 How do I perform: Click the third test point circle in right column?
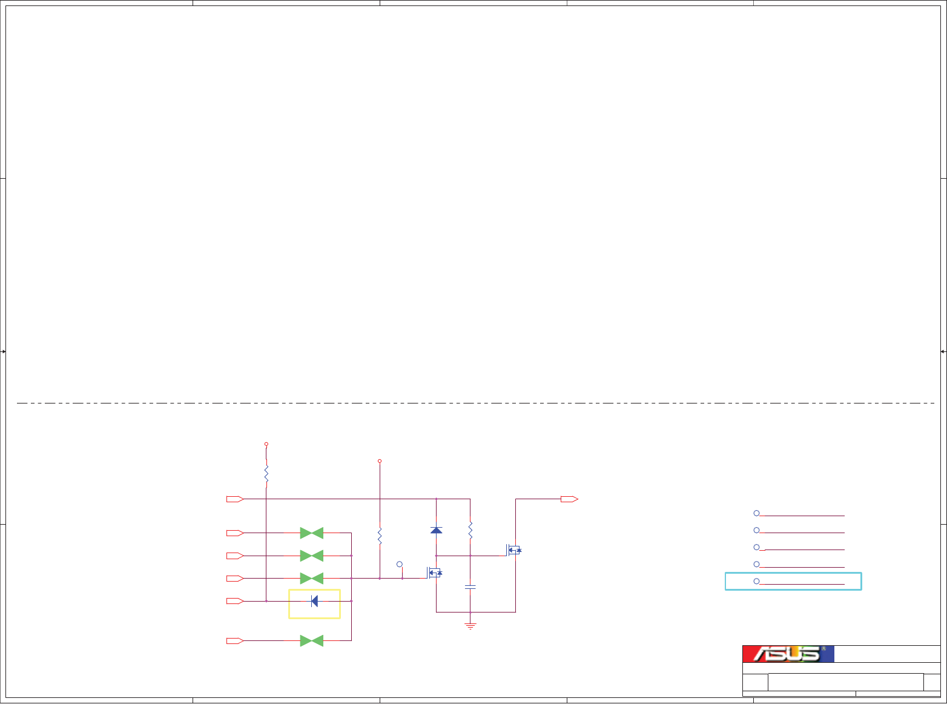757,547
